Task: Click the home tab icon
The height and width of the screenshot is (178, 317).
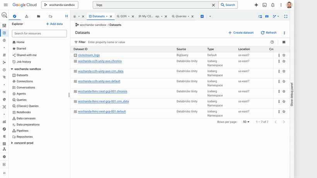Action: [75, 16]
